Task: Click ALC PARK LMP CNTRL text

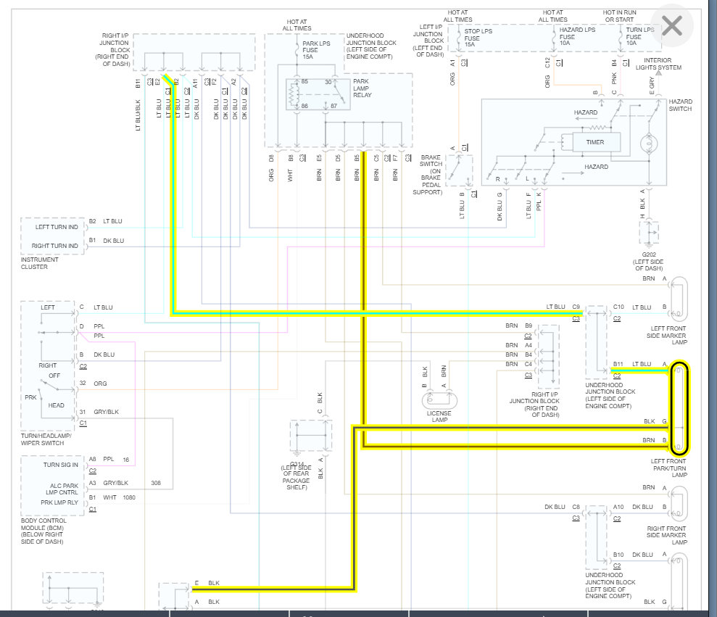Action: pos(62,489)
